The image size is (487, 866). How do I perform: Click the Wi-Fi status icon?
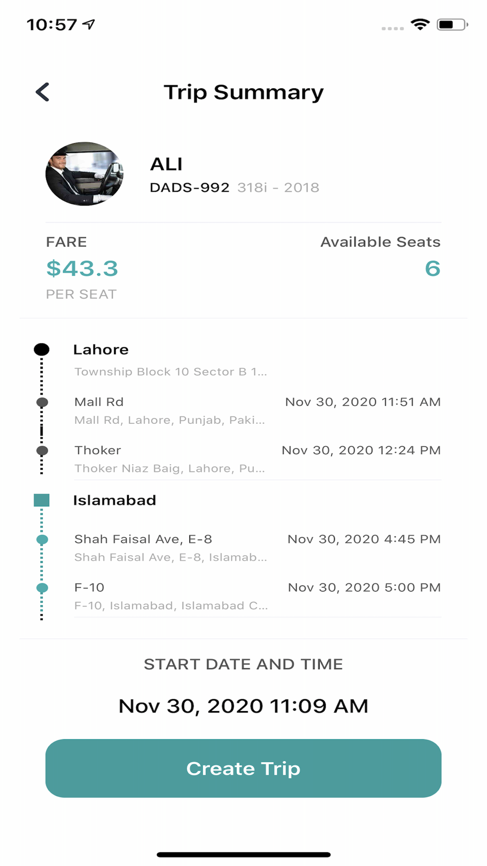[420, 24]
